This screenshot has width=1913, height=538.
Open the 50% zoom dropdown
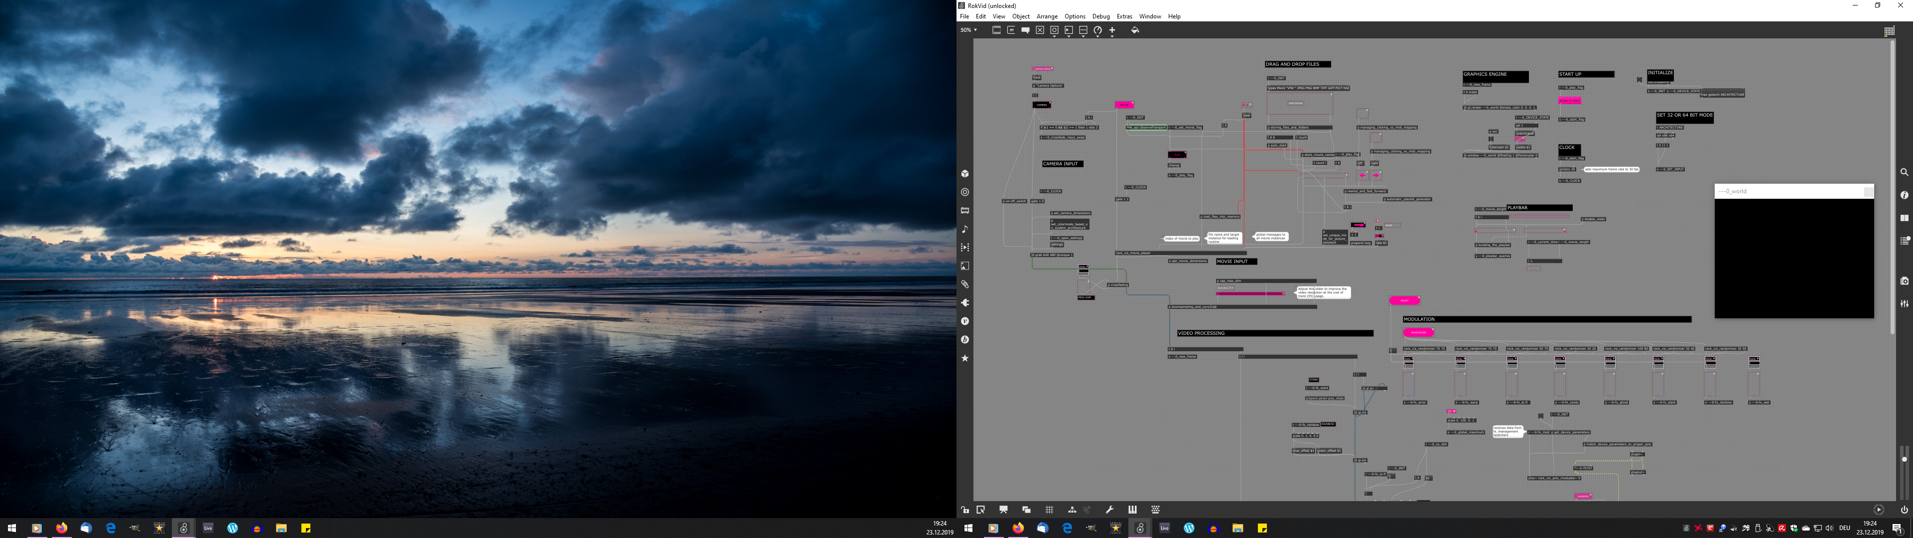tap(968, 30)
